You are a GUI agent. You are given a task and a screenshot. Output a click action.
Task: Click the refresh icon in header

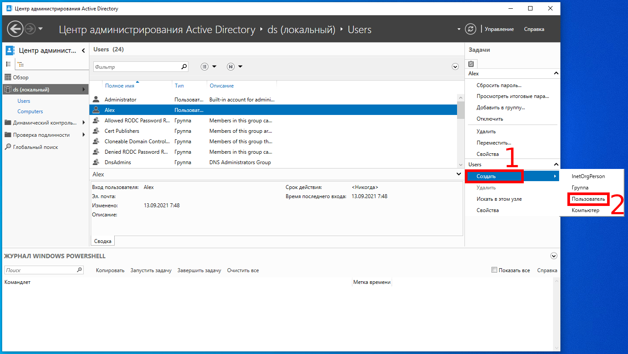pos(470,29)
